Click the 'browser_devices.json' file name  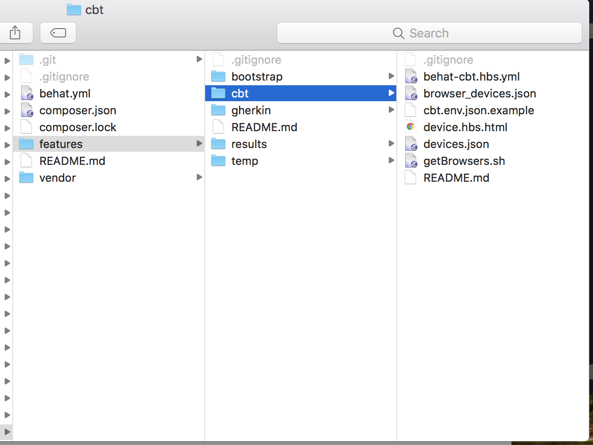[x=480, y=94]
